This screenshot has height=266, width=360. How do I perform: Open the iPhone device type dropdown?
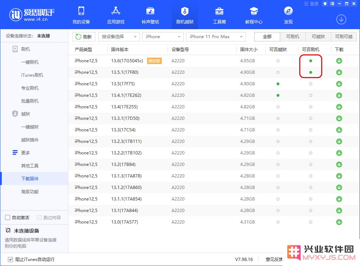163,37
